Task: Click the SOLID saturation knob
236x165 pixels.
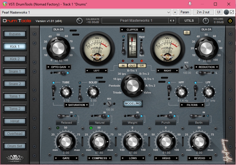Action: coord(93,92)
